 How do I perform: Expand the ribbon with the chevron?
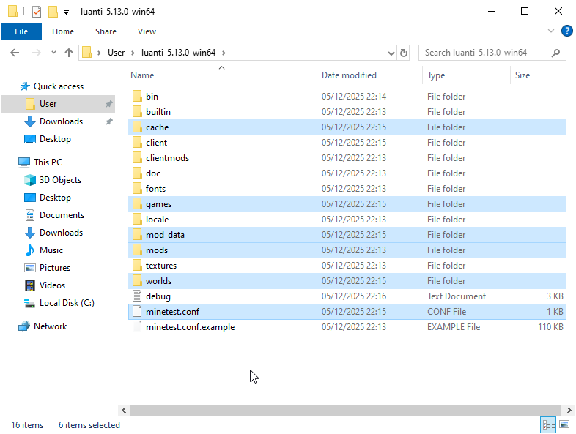(x=550, y=31)
